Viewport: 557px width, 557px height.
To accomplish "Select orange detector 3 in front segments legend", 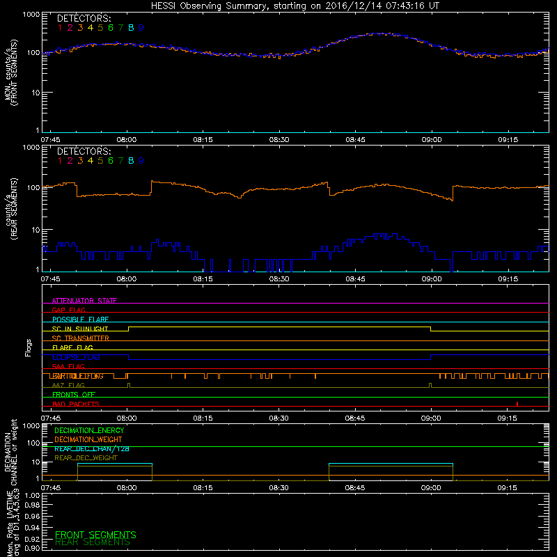I will coord(80,28).
